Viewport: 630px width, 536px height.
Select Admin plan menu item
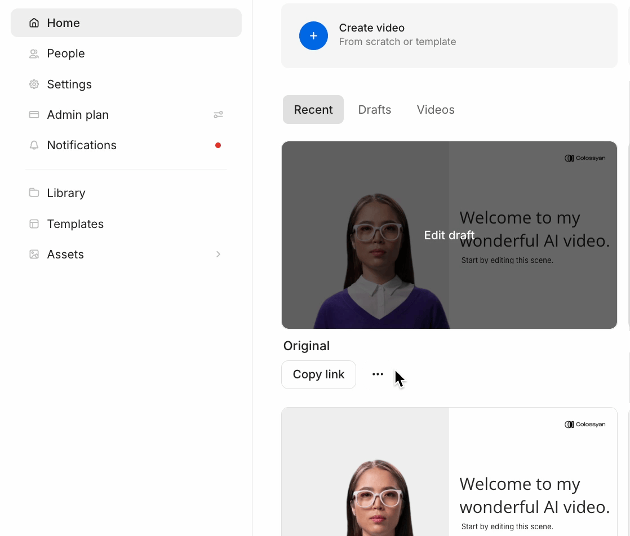[x=126, y=115]
